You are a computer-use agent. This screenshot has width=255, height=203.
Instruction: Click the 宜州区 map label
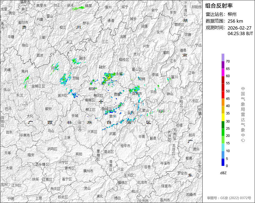(63, 96)
